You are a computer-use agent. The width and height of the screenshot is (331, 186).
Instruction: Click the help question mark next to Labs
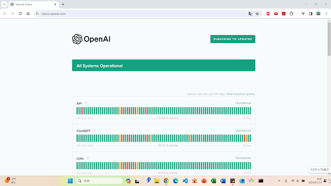88,158
